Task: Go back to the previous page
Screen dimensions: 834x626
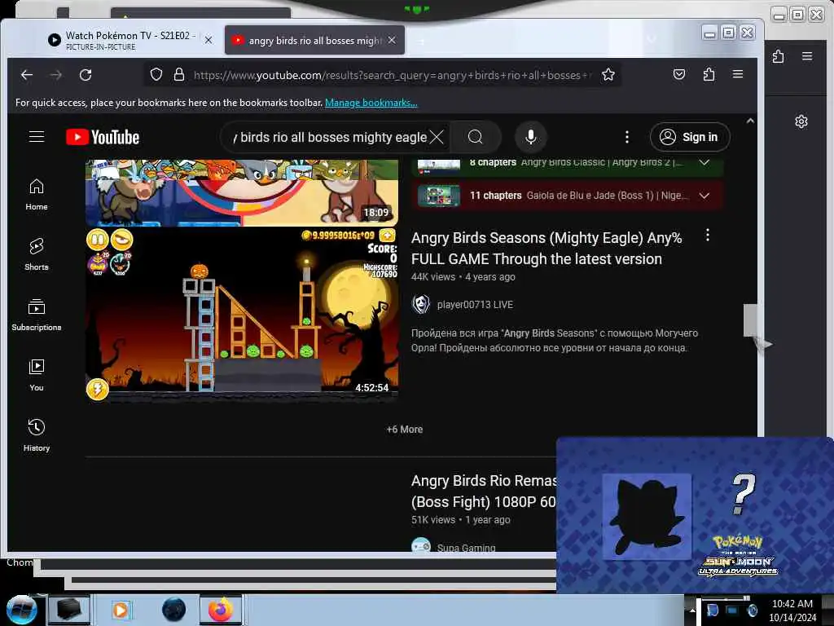Action: tap(27, 75)
